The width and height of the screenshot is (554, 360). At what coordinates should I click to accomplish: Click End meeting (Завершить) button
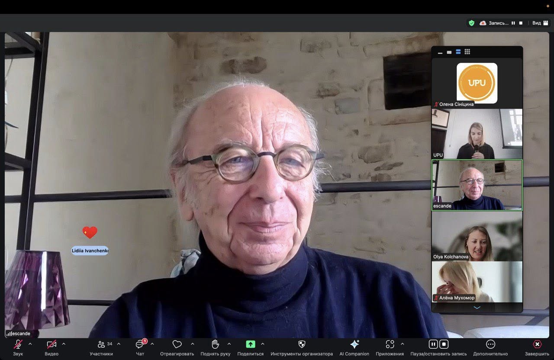click(x=537, y=344)
